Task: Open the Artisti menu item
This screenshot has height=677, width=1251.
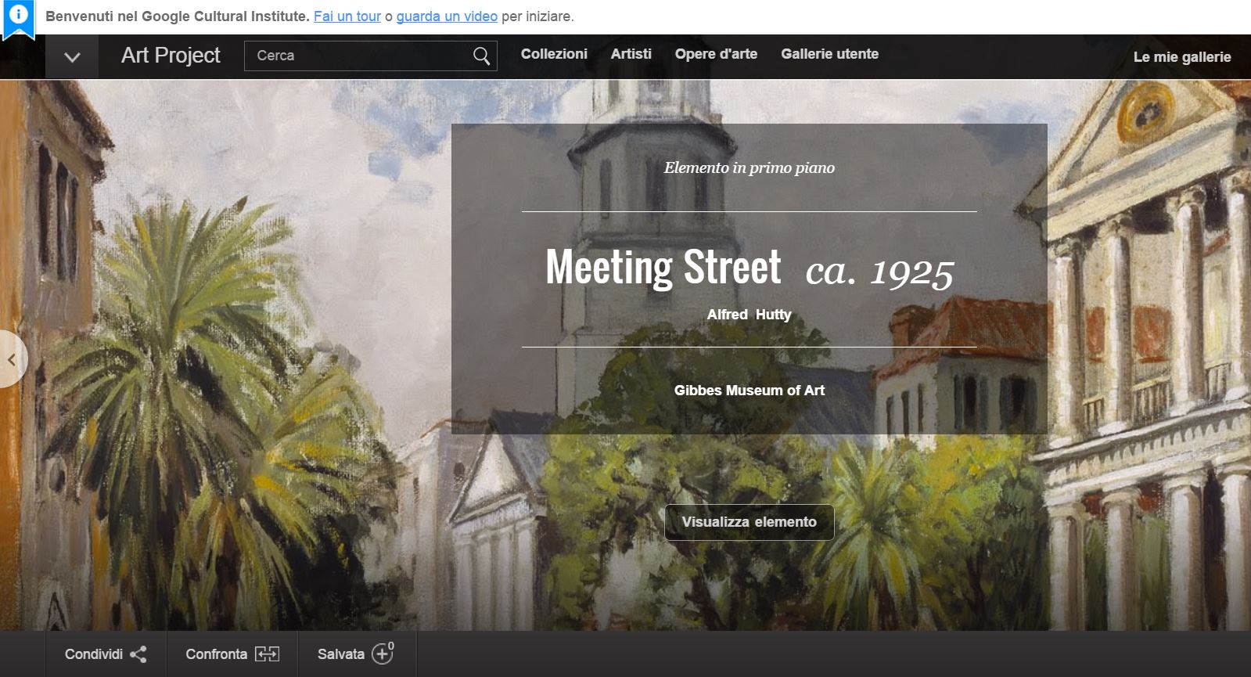Action: click(631, 54)
